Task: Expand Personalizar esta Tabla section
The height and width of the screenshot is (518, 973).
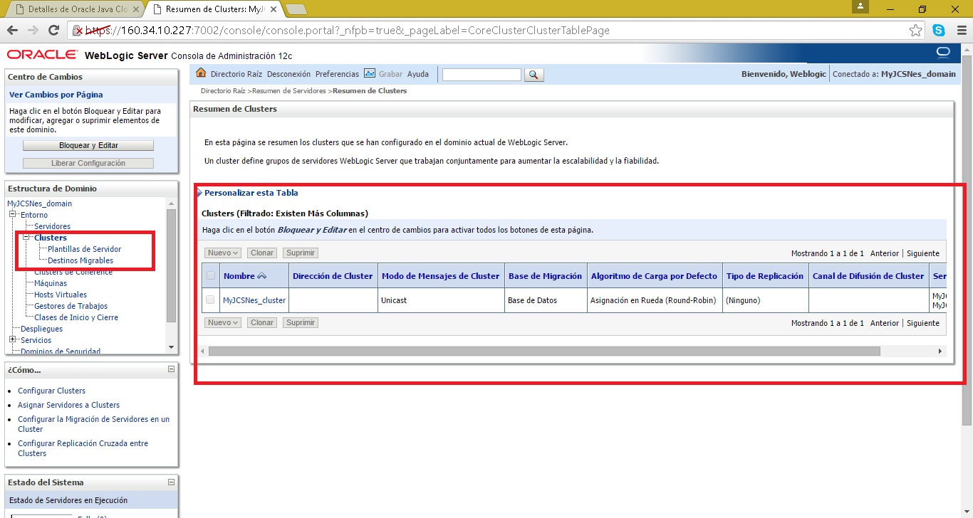Action: 199,193
